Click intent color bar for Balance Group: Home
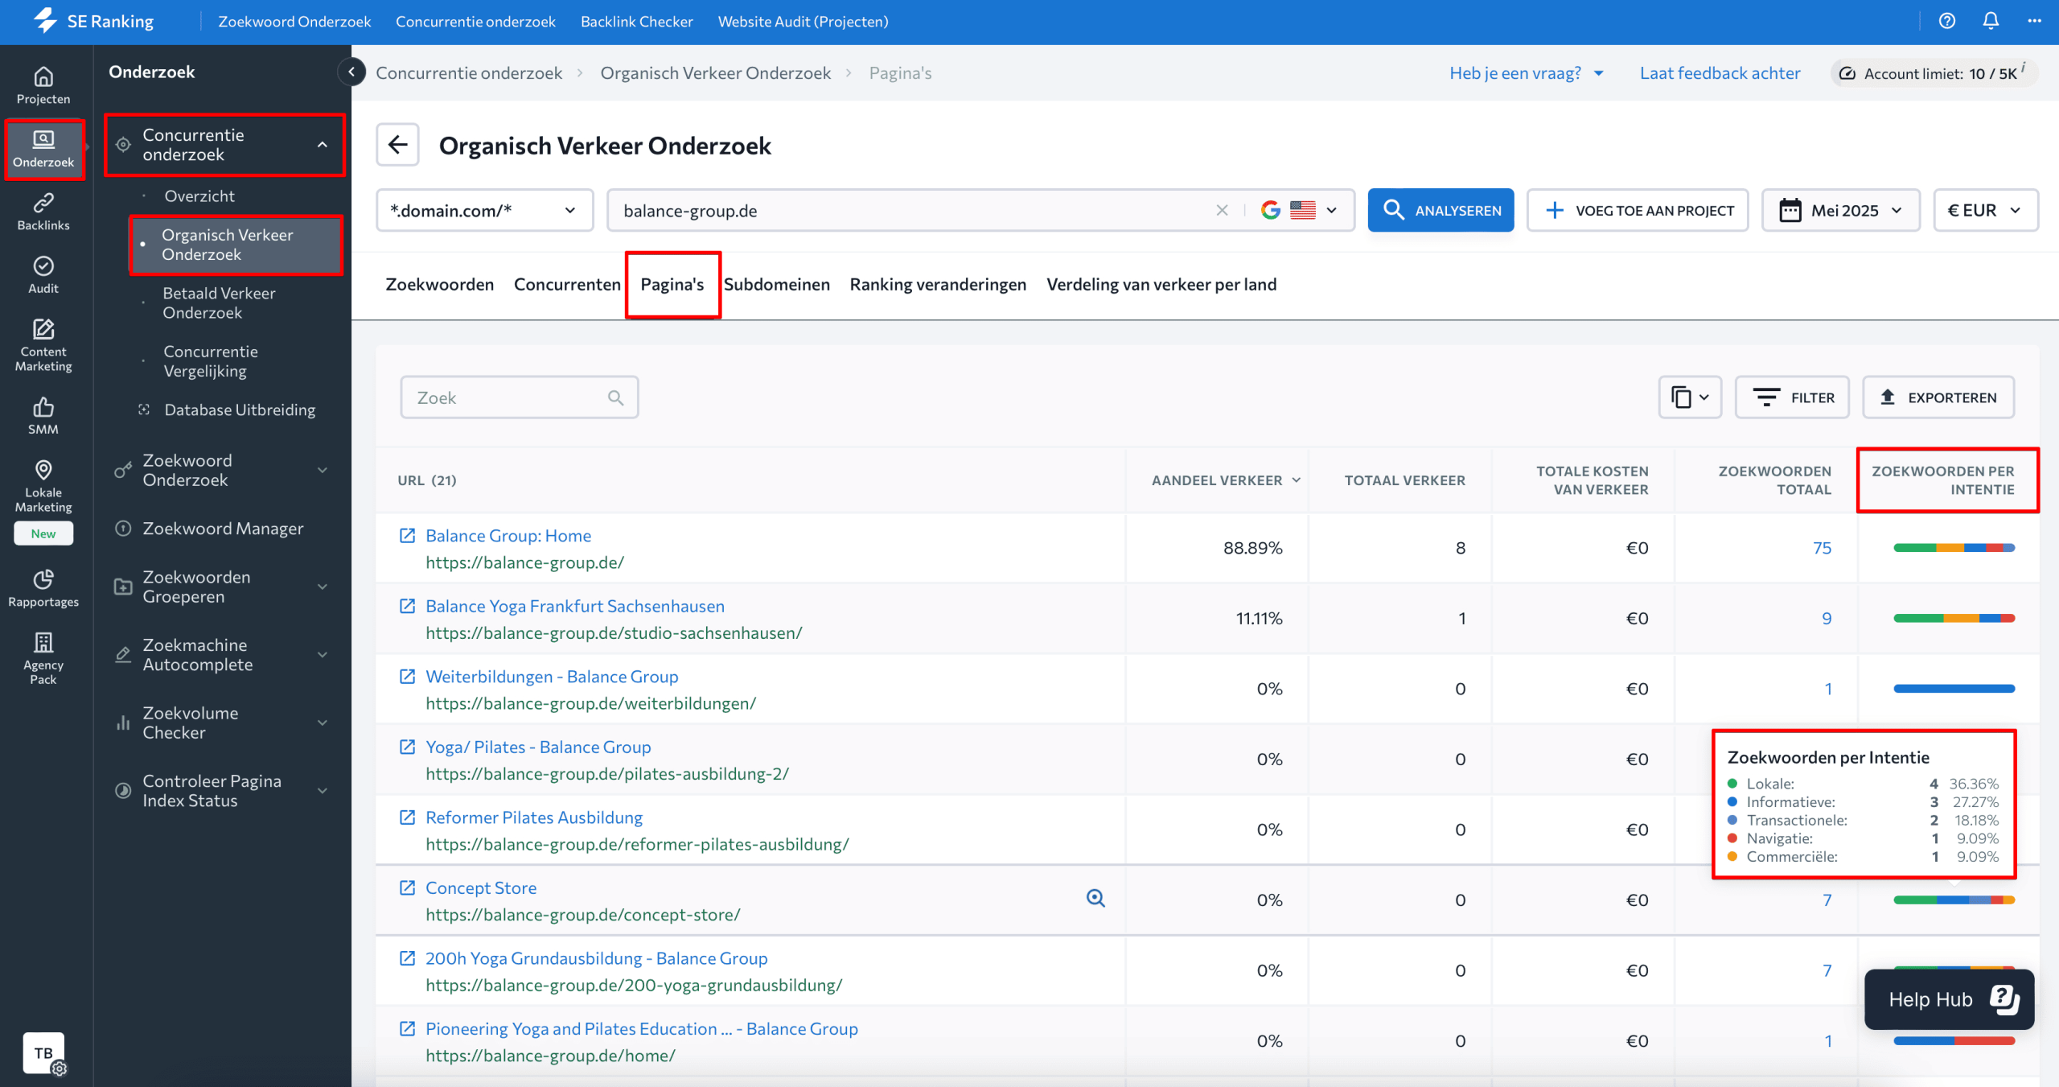 (x=1954, y=548)
